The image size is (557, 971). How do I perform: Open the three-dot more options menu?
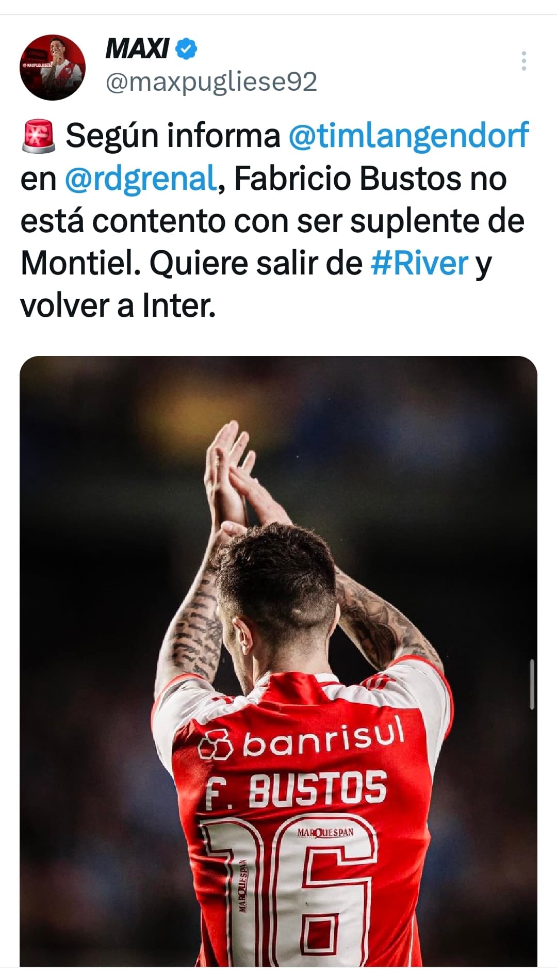click(x=523, y=61)
